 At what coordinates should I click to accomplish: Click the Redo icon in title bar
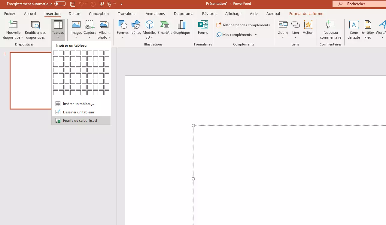[x=93, y=4]
